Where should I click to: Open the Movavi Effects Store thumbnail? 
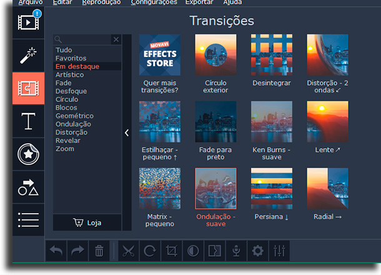[160, 55]
